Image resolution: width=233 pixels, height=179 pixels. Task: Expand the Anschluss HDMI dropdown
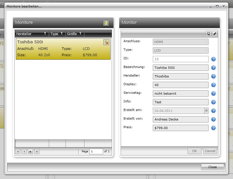[x=206, y=42]
